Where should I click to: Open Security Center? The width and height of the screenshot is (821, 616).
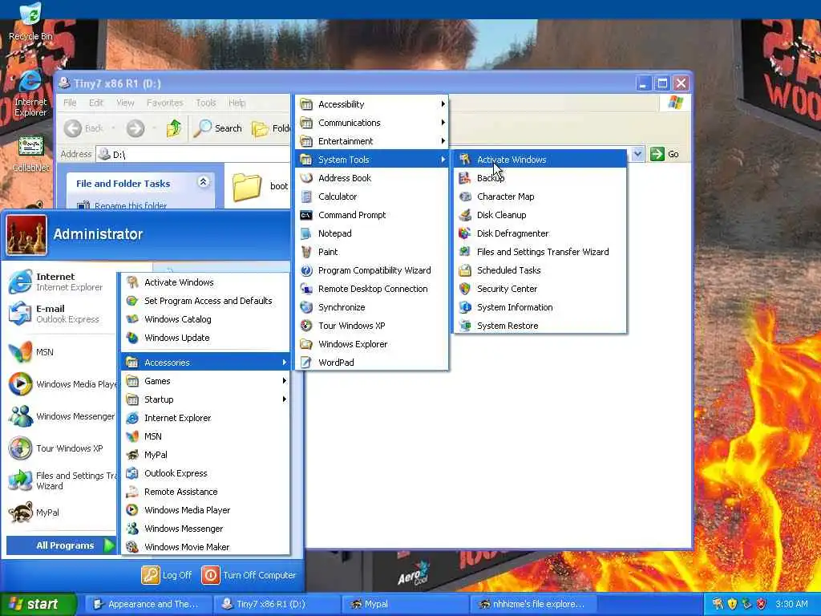(x=540, y=289)
